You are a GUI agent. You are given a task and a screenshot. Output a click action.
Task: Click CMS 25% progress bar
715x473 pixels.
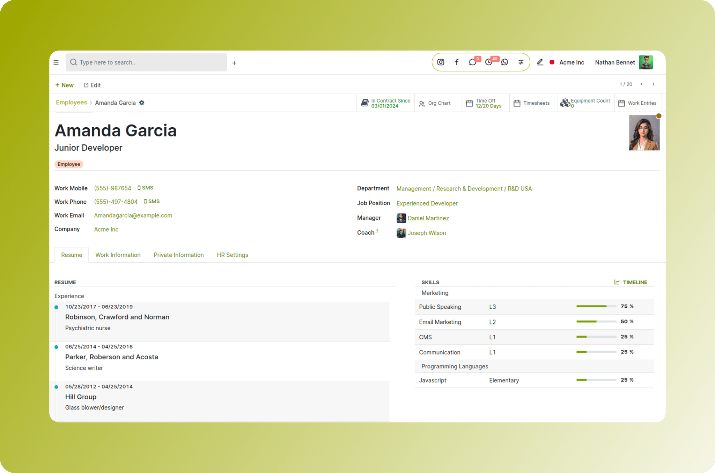[596, 337]
